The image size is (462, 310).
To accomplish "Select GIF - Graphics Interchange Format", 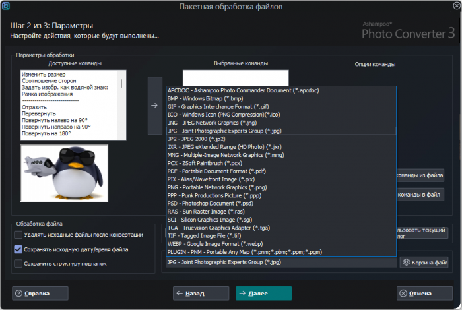I will tap(281, 107).
